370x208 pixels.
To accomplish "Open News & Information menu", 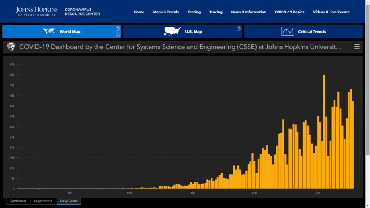I will [x=249, y=12].
